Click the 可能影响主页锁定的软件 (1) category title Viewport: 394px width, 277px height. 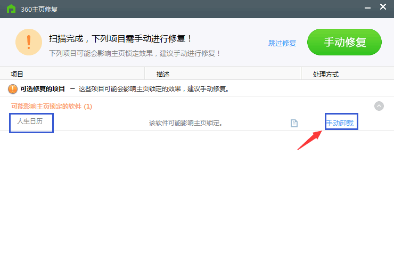click(x=52, y=106)
